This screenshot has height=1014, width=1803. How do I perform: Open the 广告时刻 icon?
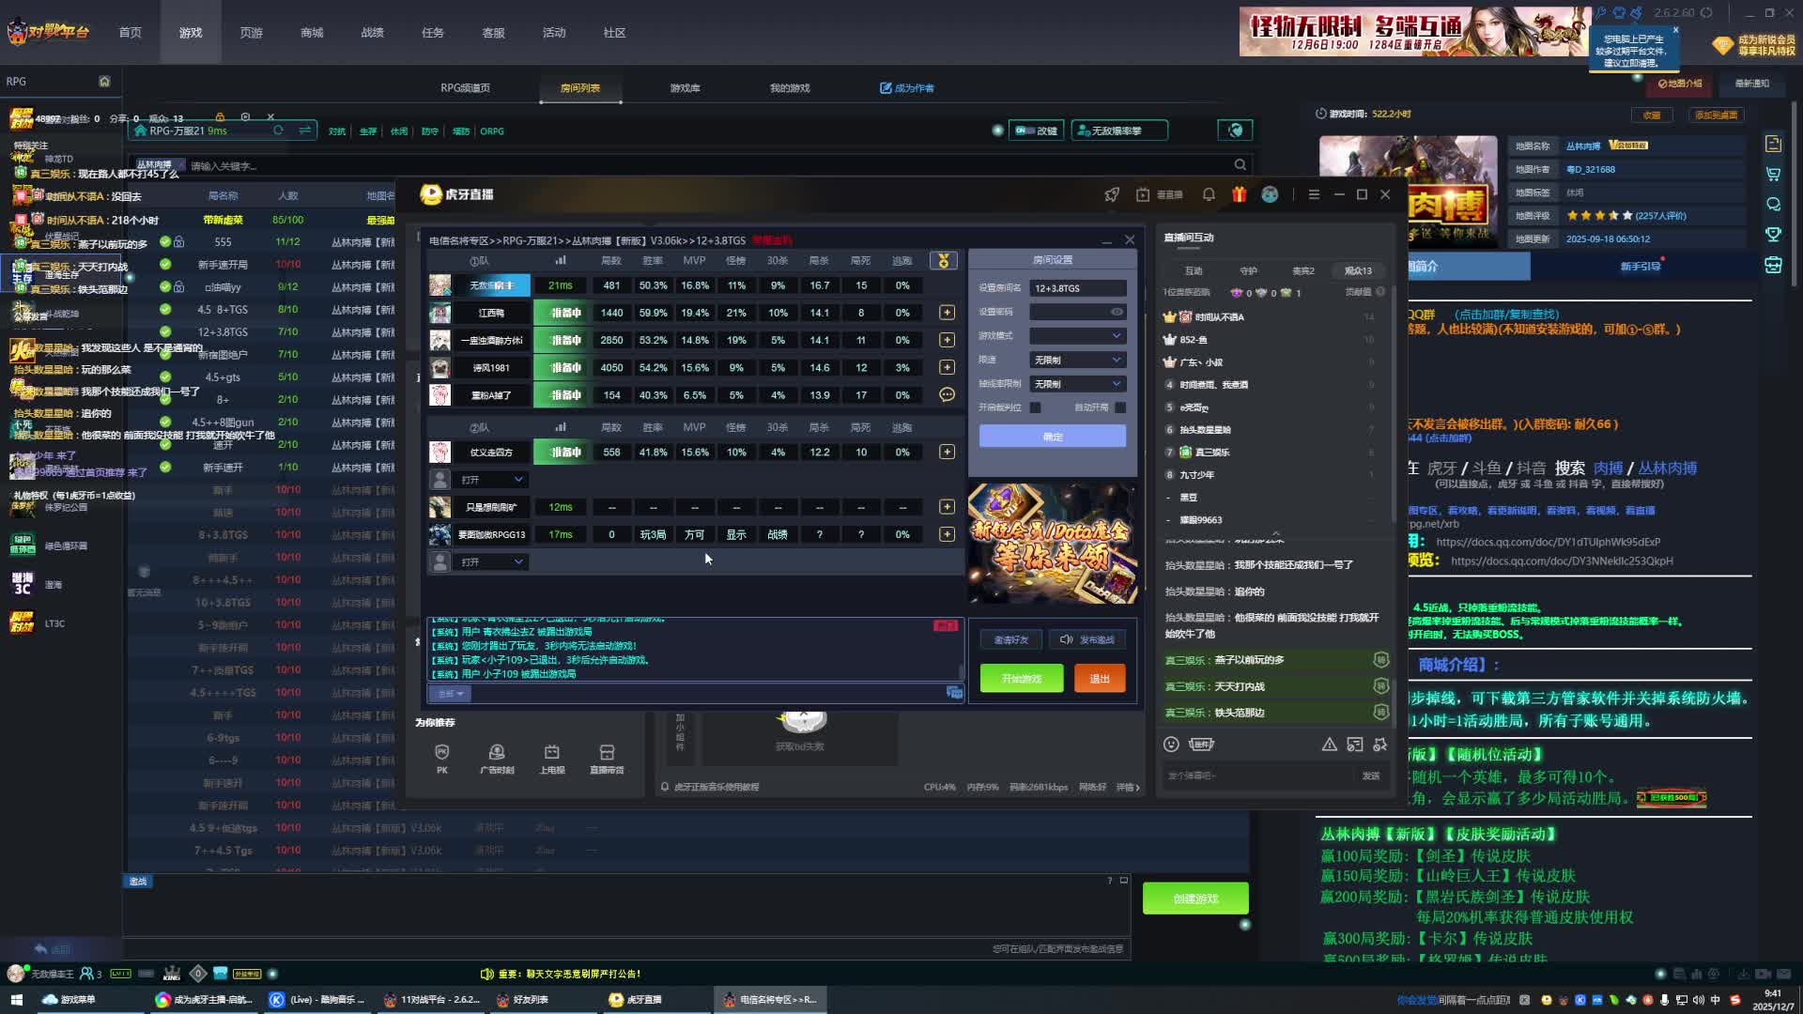pos(497,753)
